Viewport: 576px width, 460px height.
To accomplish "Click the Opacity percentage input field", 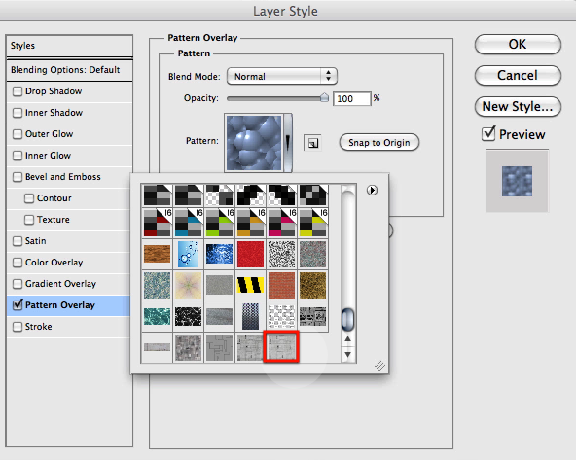I will tap(351, 99).
